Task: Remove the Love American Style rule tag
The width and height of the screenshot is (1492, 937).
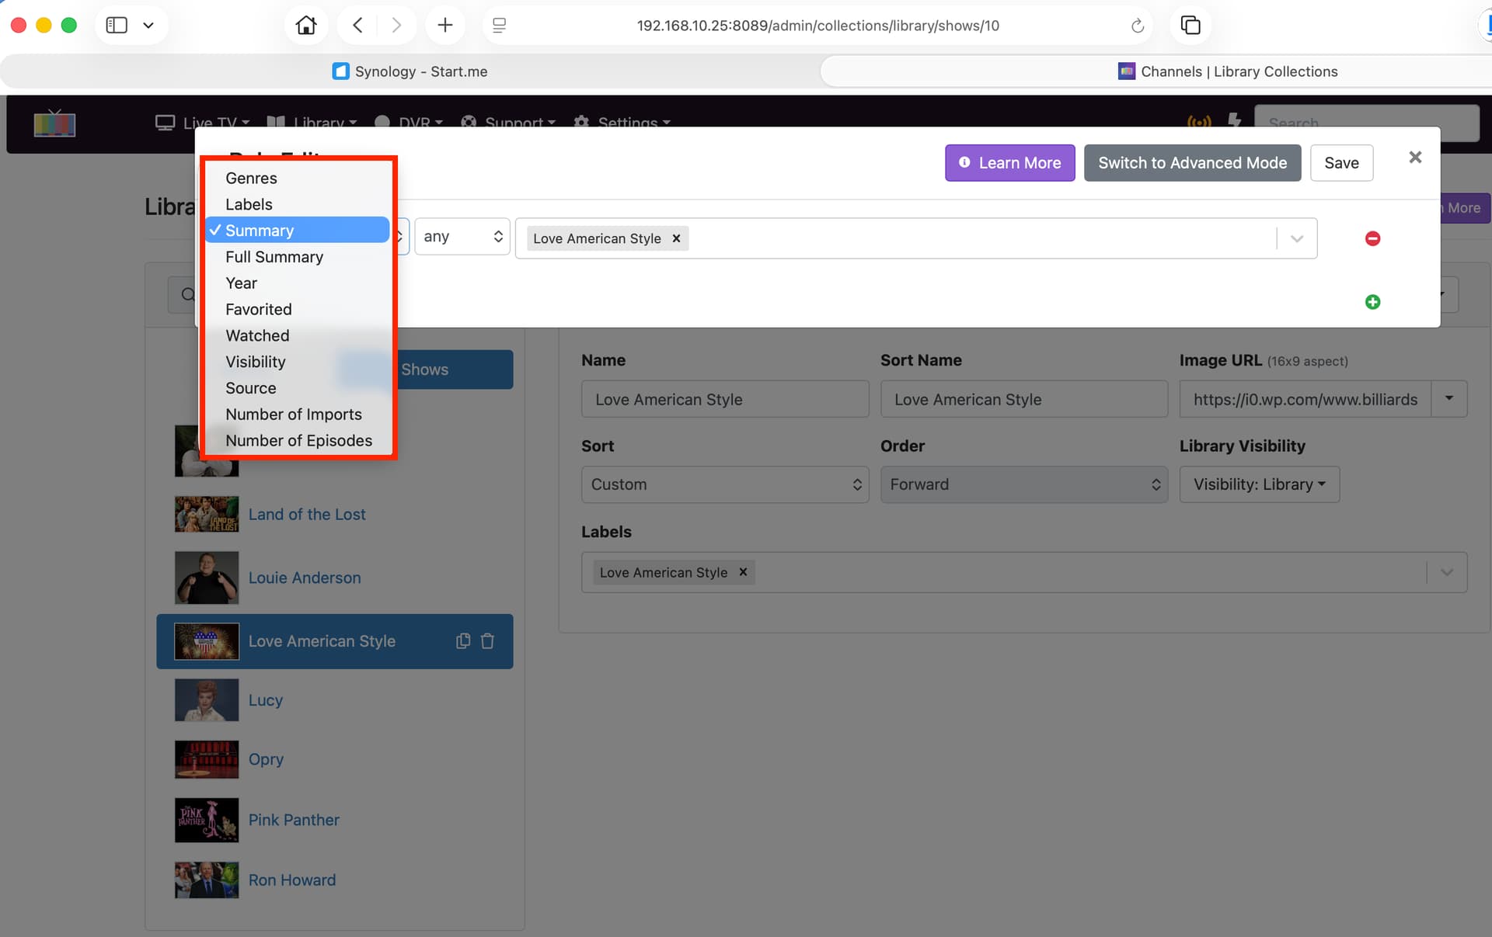Action: 676,238
